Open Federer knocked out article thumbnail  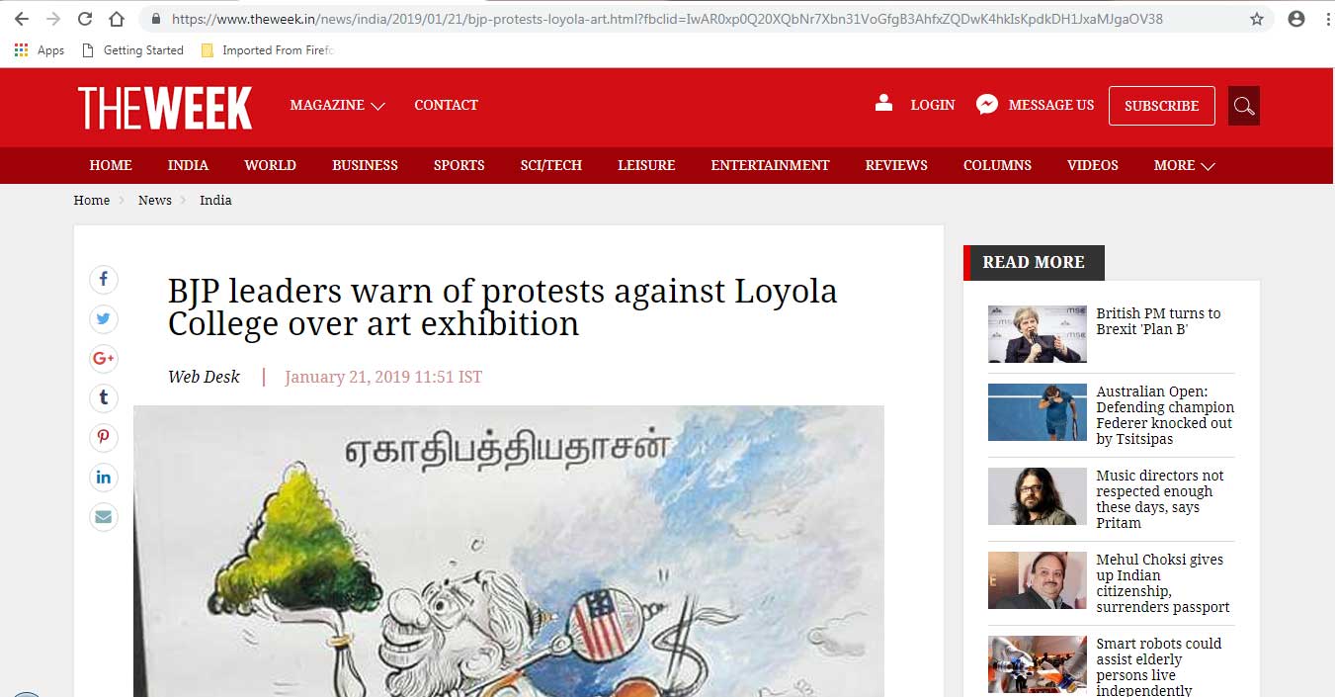click(1037, 412)
